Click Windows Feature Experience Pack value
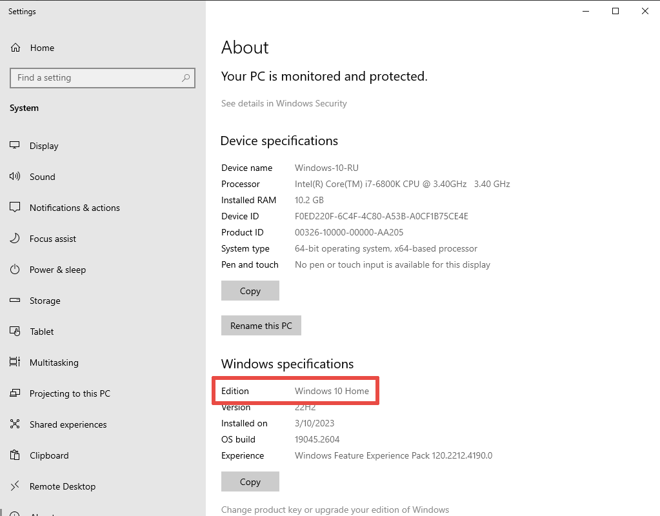This screenshot has width=660, height=516. click(394, 455)
